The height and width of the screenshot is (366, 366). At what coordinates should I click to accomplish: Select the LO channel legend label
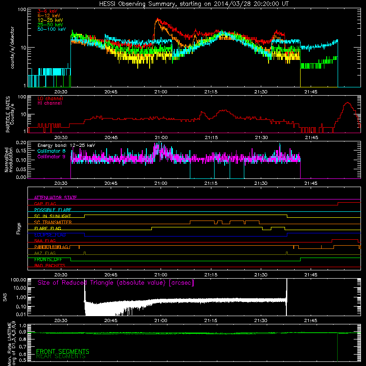(x=50, y=98)
